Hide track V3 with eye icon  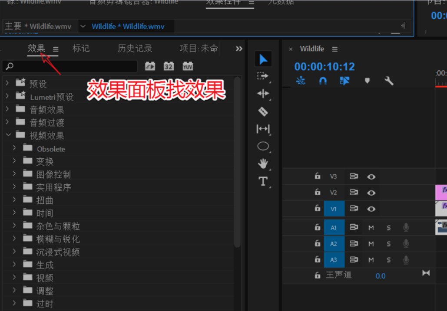tap(371, 177)
